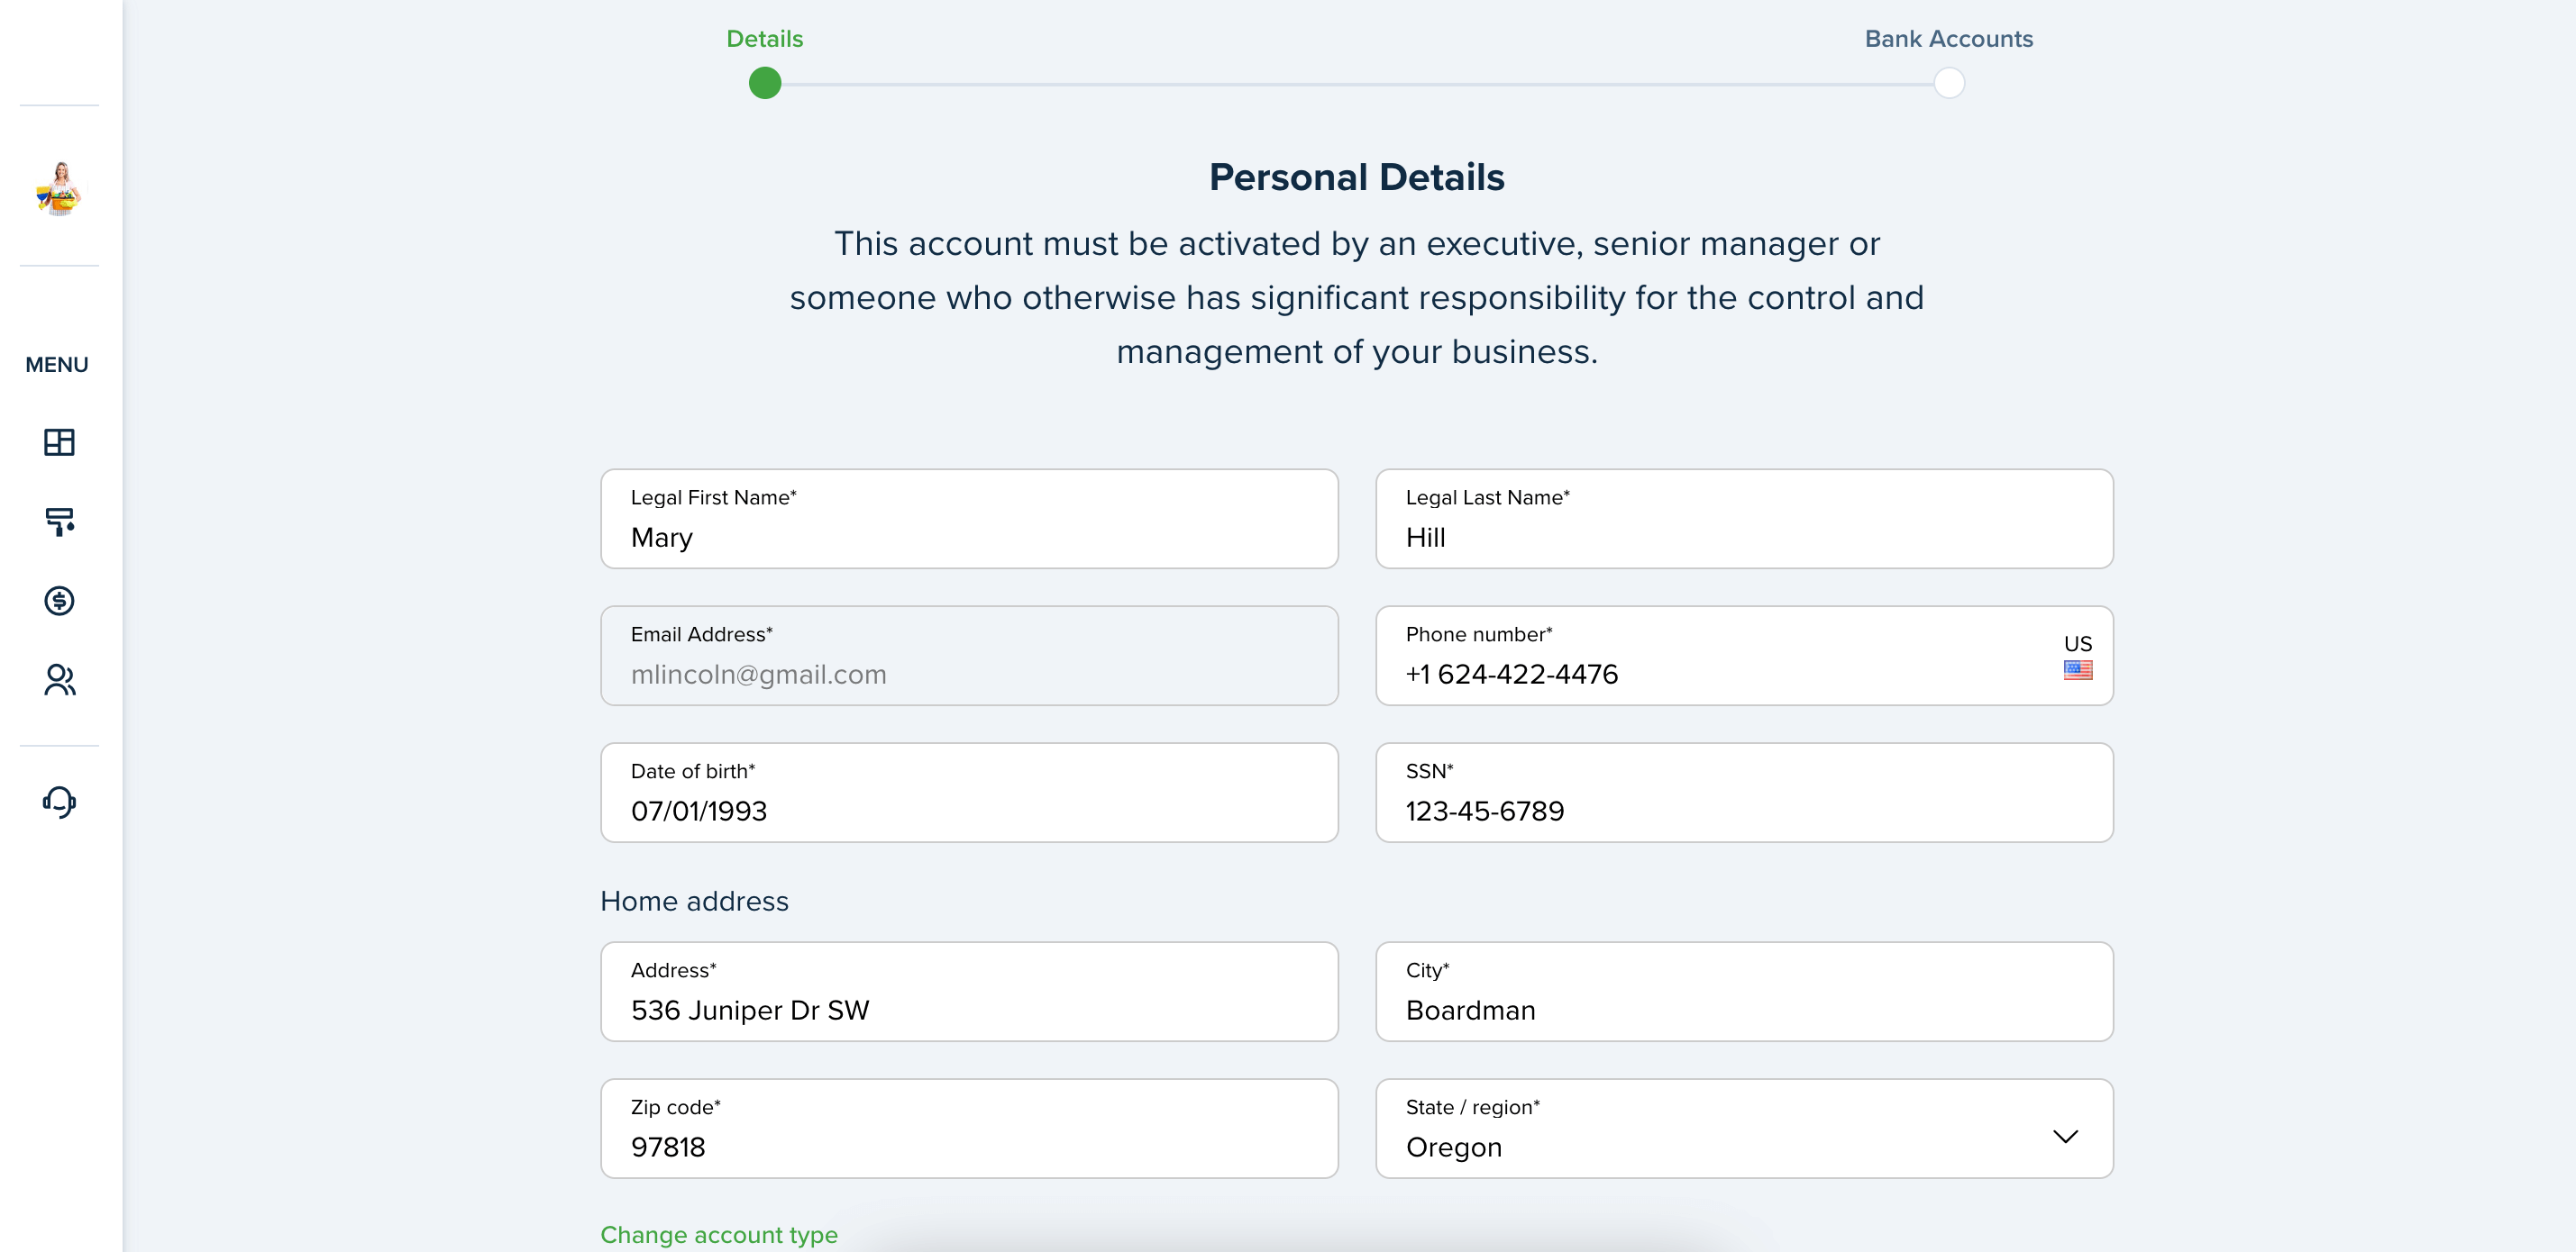This screenshot has height=1252, width=2576.
Task: Focus the Zip code field
Action: tap(969, 1130)
